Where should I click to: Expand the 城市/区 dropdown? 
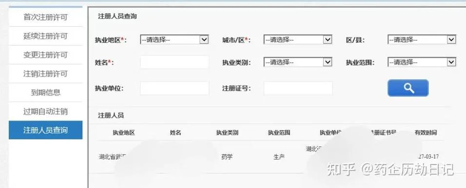(x=298, y=39)
